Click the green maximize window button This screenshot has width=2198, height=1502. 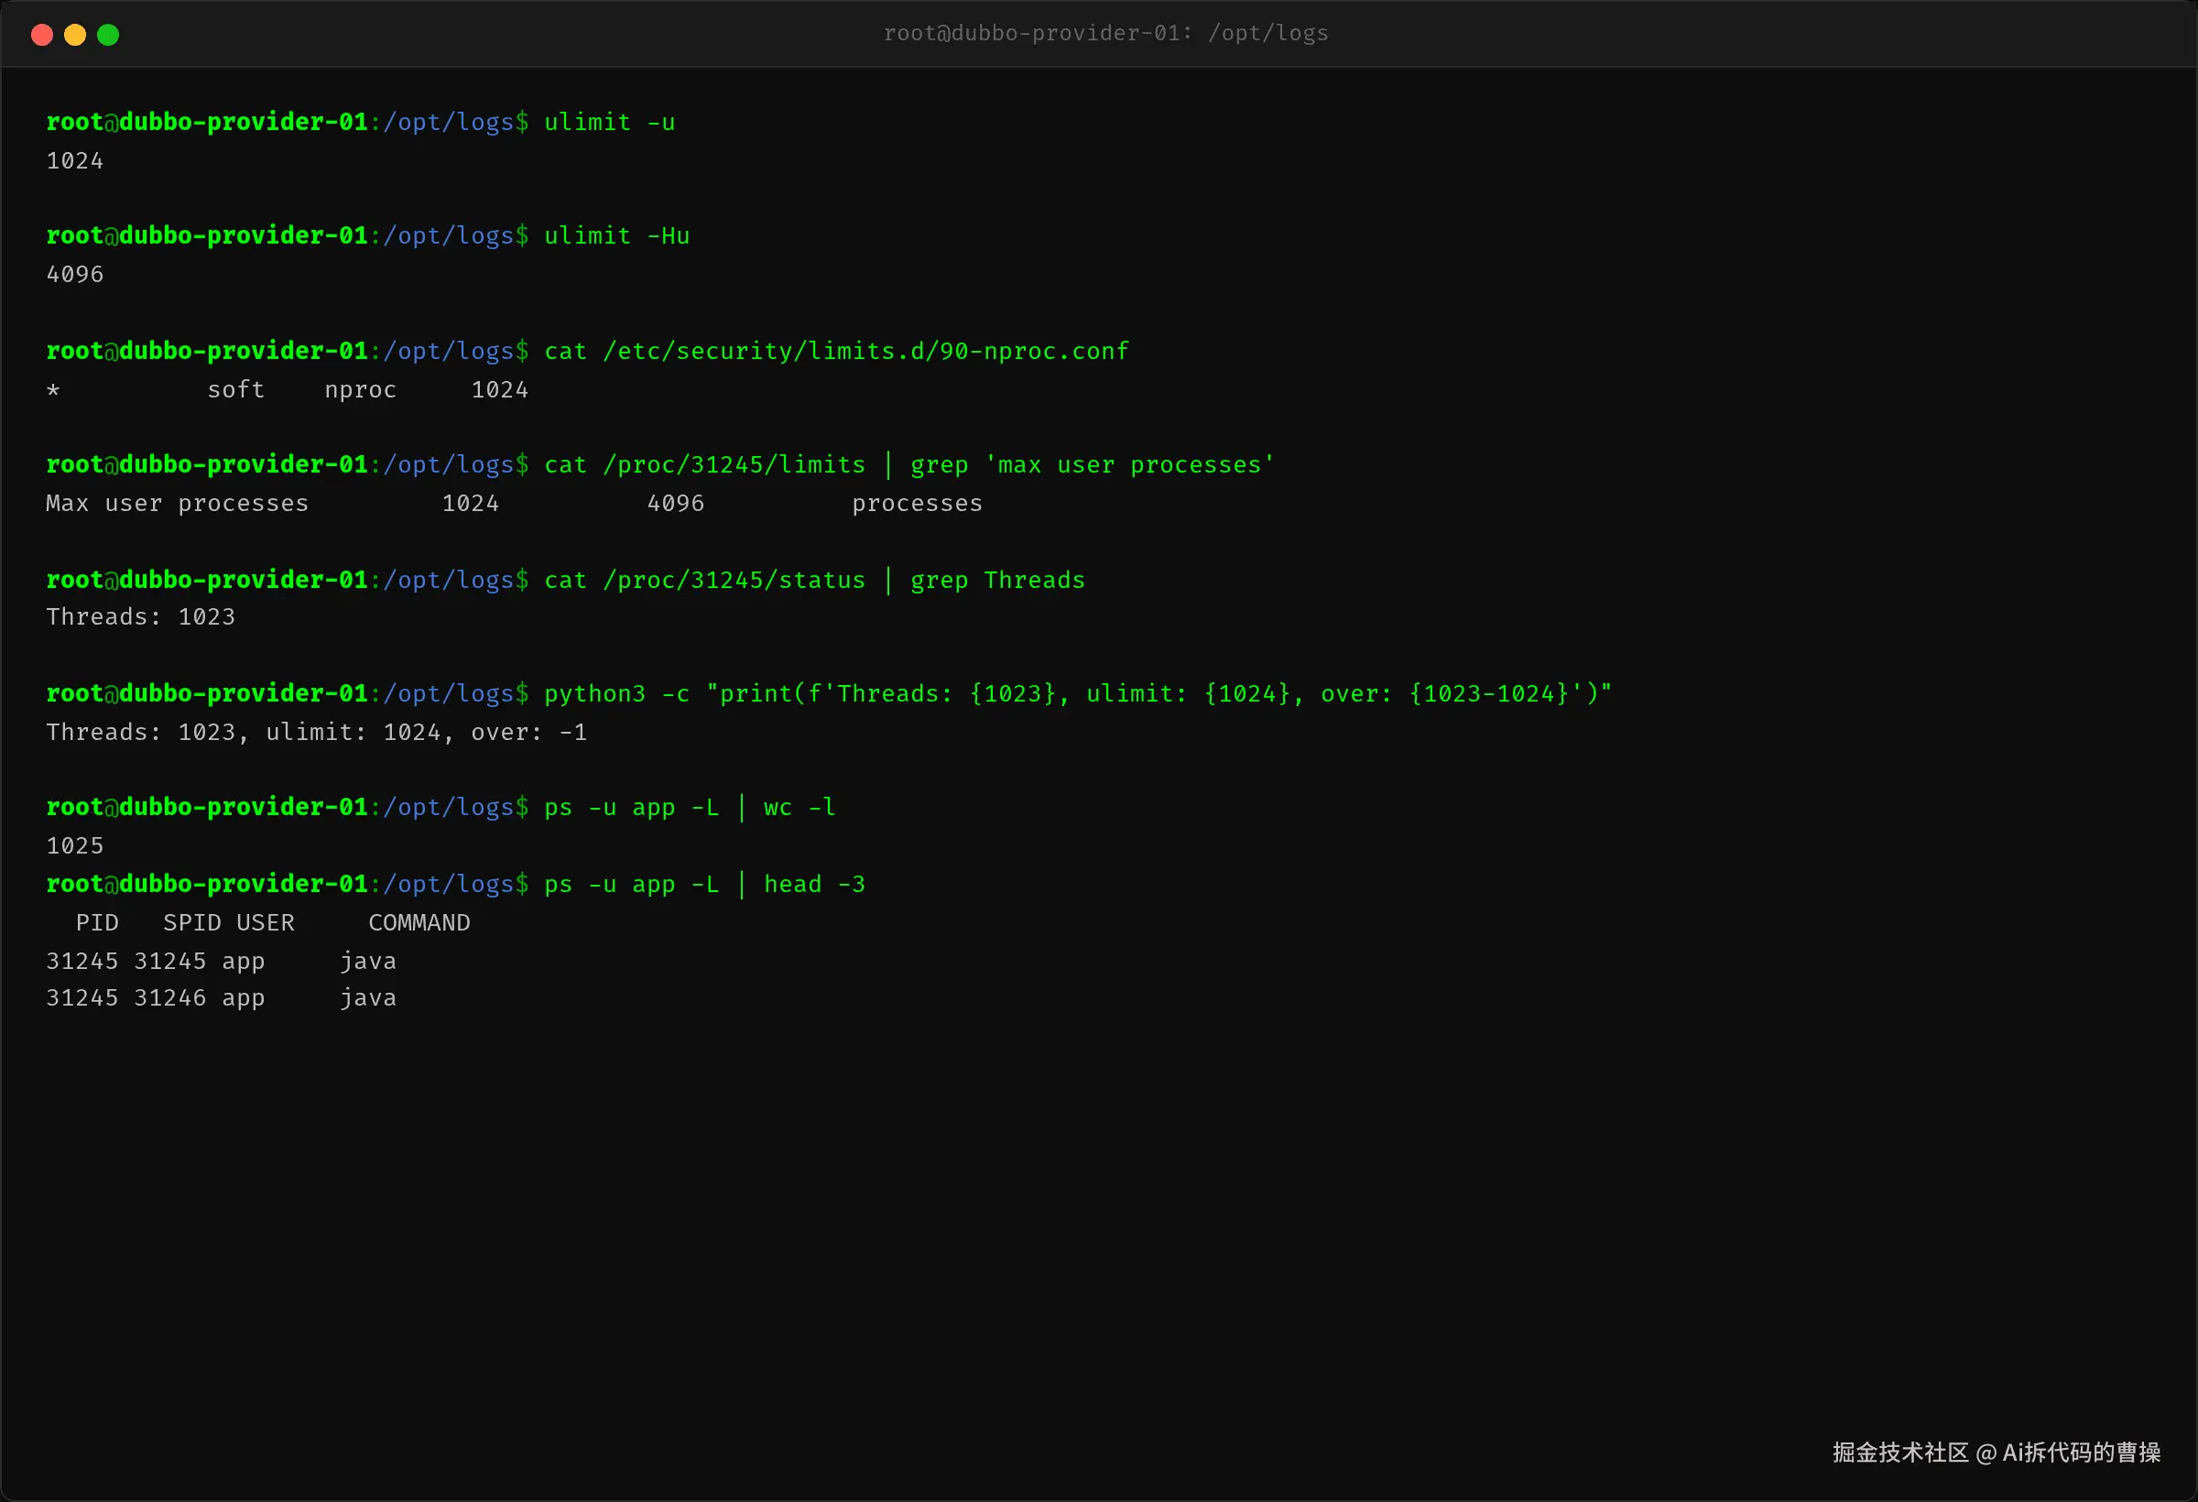point(108,35)
